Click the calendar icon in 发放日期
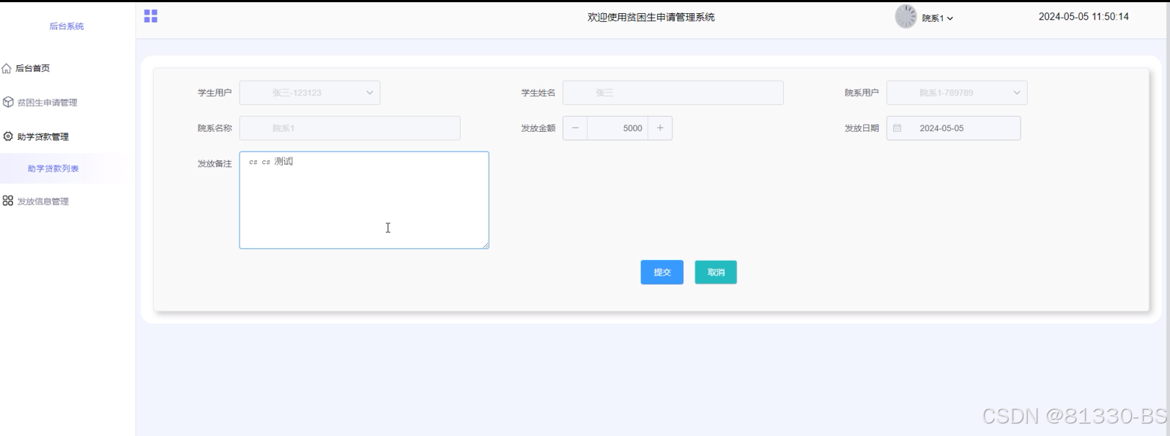 pos(897,128)
